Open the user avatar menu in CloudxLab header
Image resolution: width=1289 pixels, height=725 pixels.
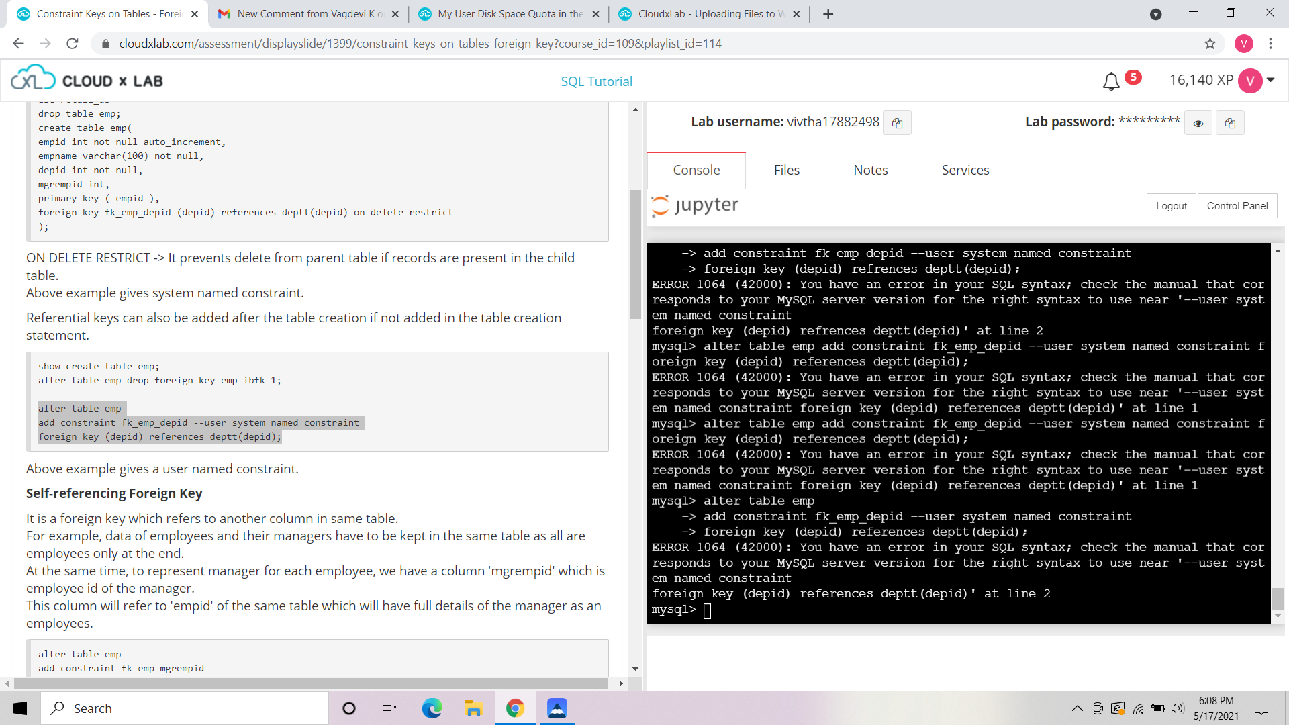coord(1250,81)
